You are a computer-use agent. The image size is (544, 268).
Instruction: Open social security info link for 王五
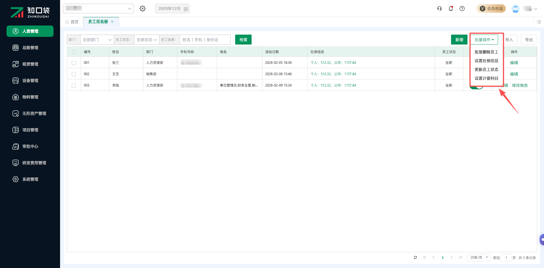(333, 74)
